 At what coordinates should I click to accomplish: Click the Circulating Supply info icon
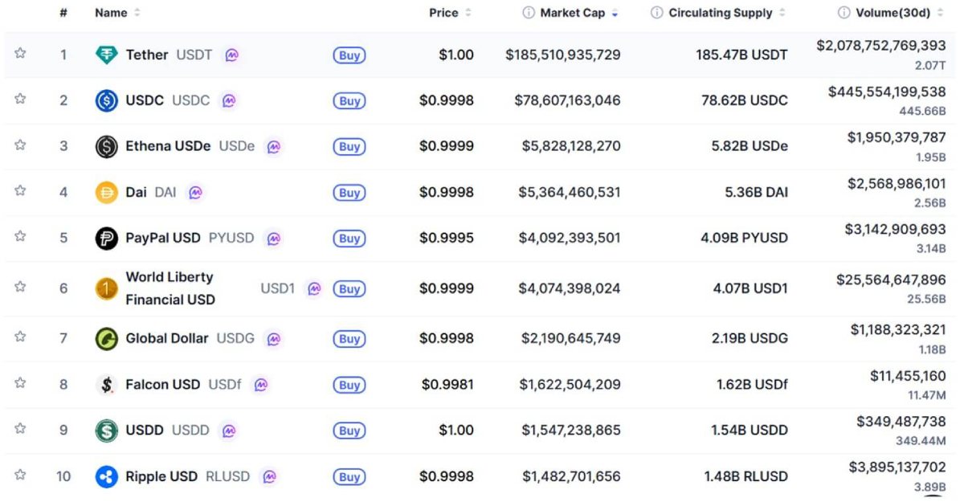coord(656,13)
